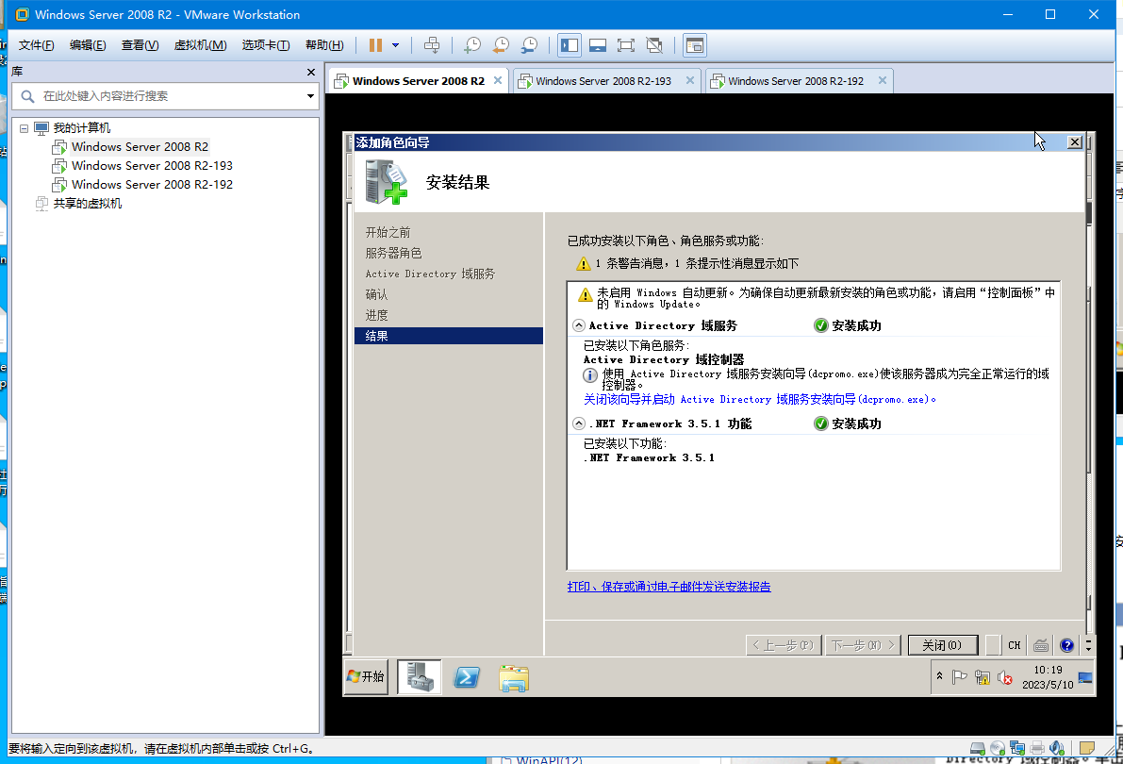Pause the virtual machine with the orange pause icon
Image resolution: width=1123 pixels, height=764 pixels.
375,45
